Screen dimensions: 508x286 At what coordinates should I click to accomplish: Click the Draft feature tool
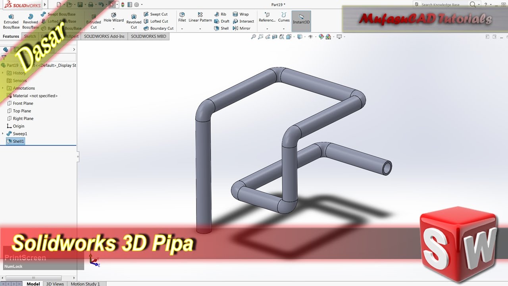click(222, 21)
